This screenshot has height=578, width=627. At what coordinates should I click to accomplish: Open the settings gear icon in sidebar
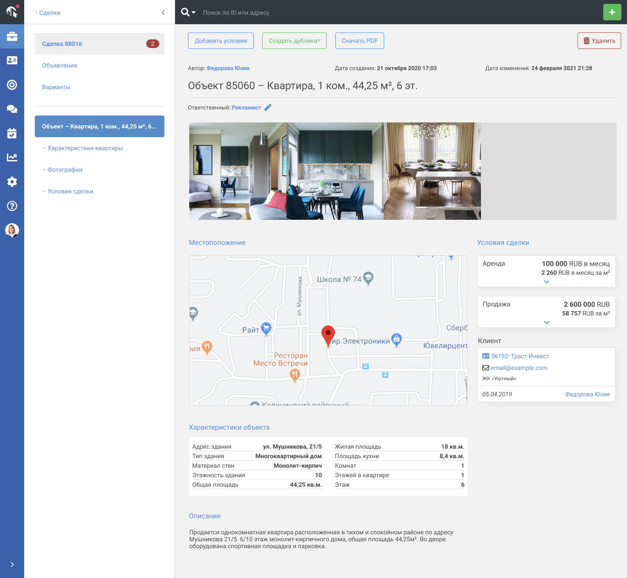12,182
